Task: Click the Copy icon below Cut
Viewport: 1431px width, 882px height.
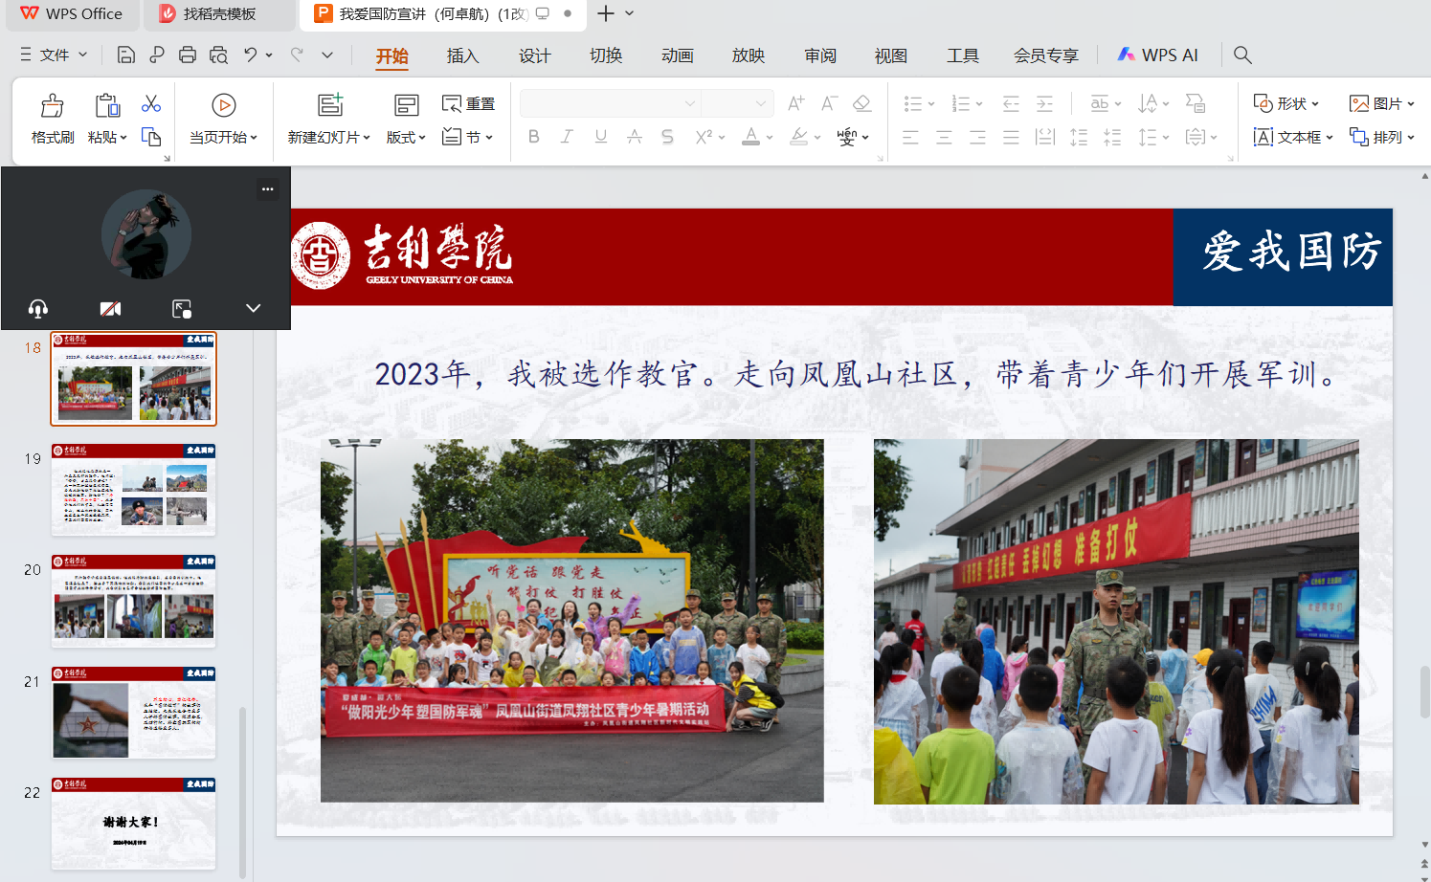Action: click(151, 137)
